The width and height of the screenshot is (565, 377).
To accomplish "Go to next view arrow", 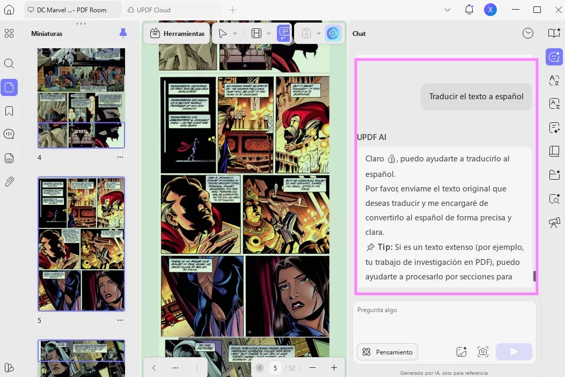I will point(197,368).
